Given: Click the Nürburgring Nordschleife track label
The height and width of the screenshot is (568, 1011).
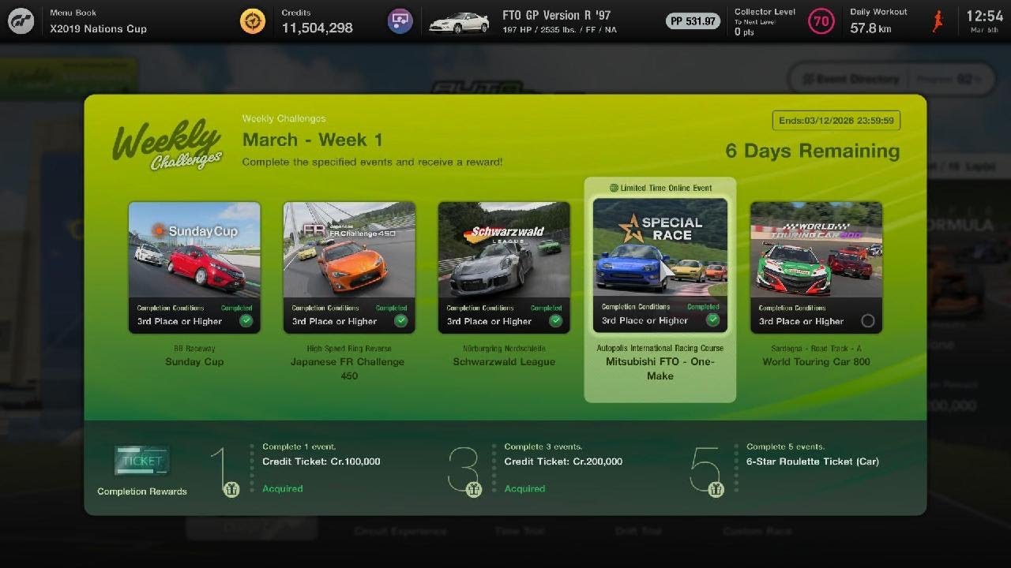Looking at the screenshot, I should coord(504,348).
